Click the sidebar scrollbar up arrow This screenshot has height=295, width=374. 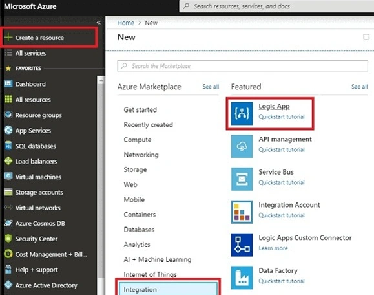101,80
